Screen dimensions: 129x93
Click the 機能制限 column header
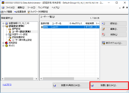(x=90, y=23)
